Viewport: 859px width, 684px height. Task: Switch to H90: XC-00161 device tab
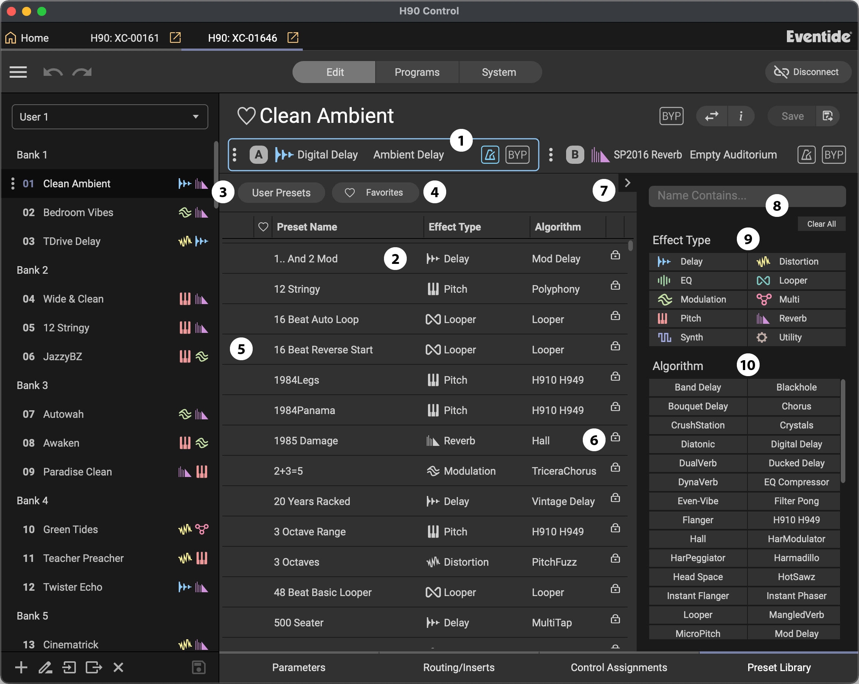click(x=125, y=38)
